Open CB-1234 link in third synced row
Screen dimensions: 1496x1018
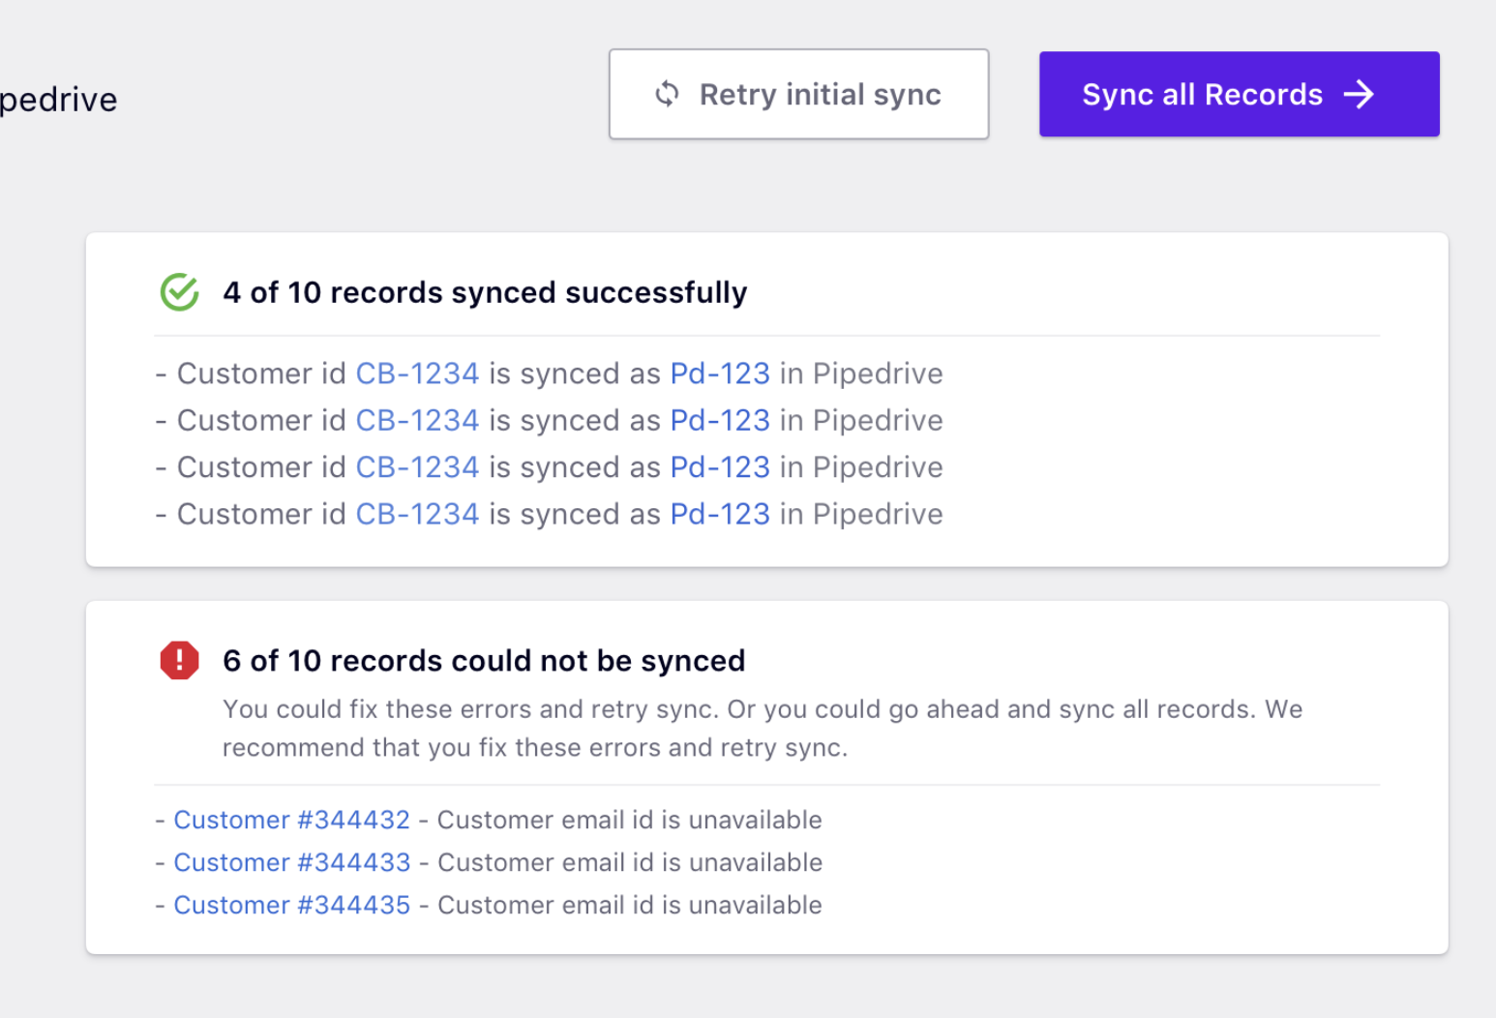tap(417, 467)
